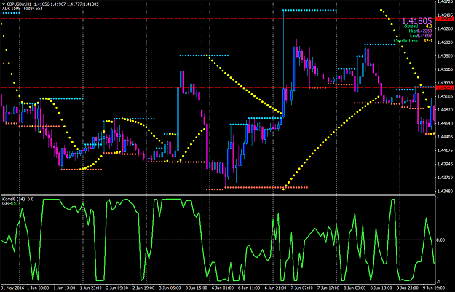The image size is (455, 292).
Task: Click the GBPUSD label in indicator window
Action: 11,204
